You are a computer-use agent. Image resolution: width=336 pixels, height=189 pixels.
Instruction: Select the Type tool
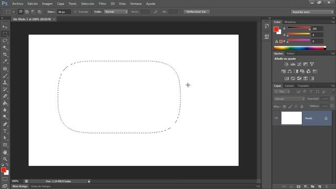click(5, 131)
